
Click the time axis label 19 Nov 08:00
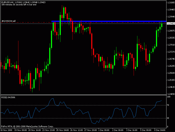click(x=21, y=130)
